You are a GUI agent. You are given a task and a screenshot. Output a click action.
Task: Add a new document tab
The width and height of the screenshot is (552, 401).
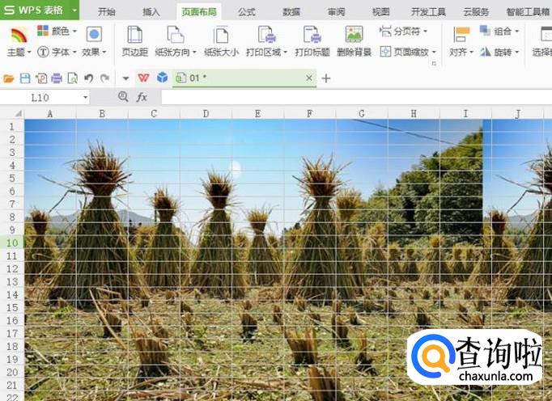pyautogui.click(x=326, y=78)
